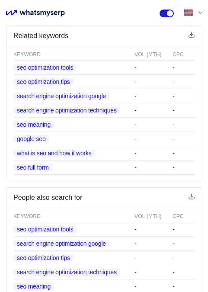
Task: Select 'search engine optimization techniques' related keyword
Action: 67,110
